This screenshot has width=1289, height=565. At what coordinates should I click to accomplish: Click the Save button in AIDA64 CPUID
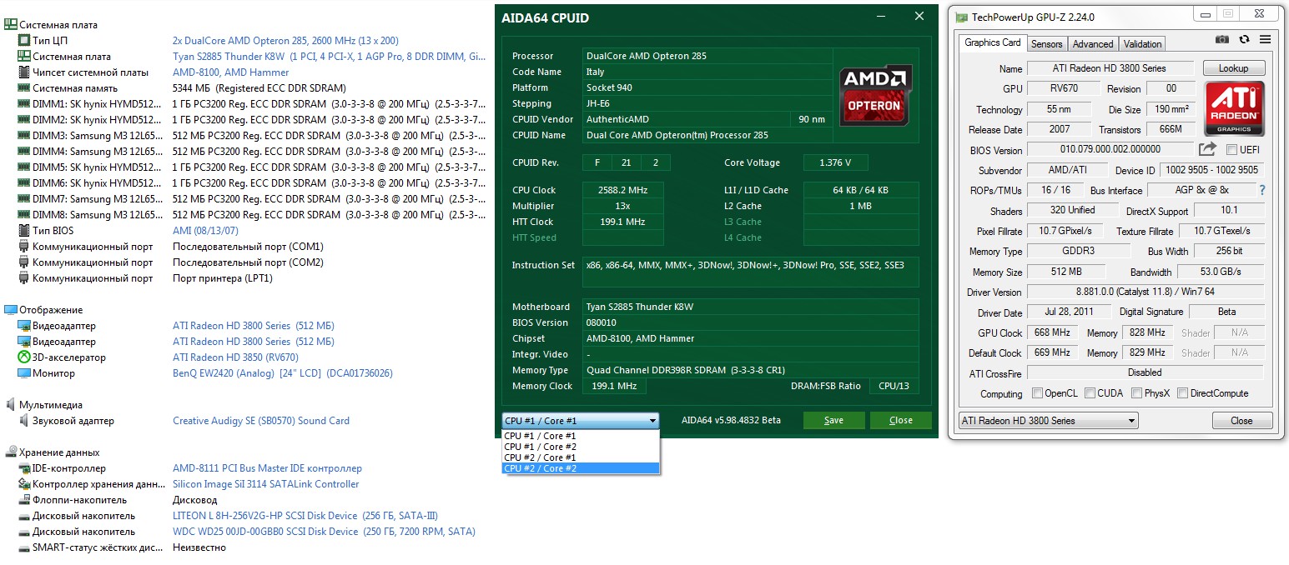point(833,420)
